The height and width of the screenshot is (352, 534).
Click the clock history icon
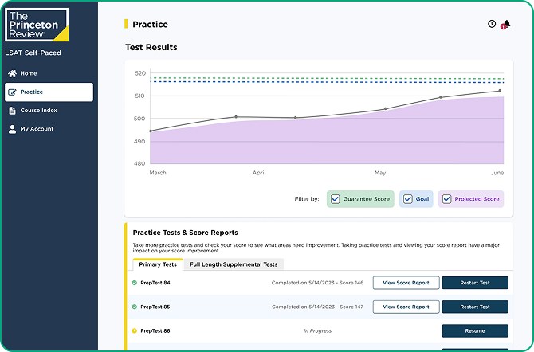pyautogui.click(x=492, y=24)
